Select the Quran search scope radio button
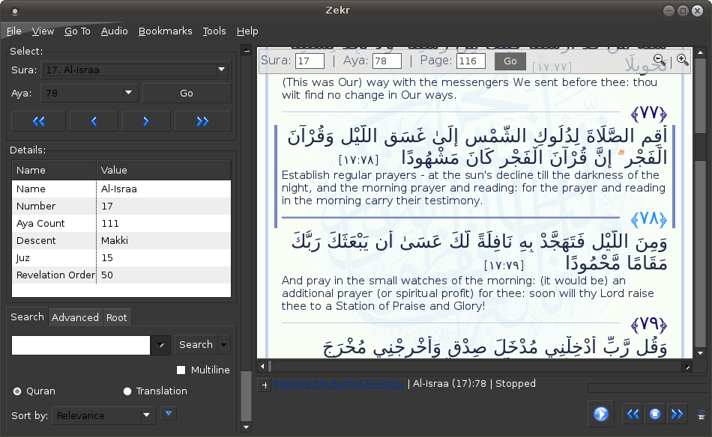 [x=17, y=391]
